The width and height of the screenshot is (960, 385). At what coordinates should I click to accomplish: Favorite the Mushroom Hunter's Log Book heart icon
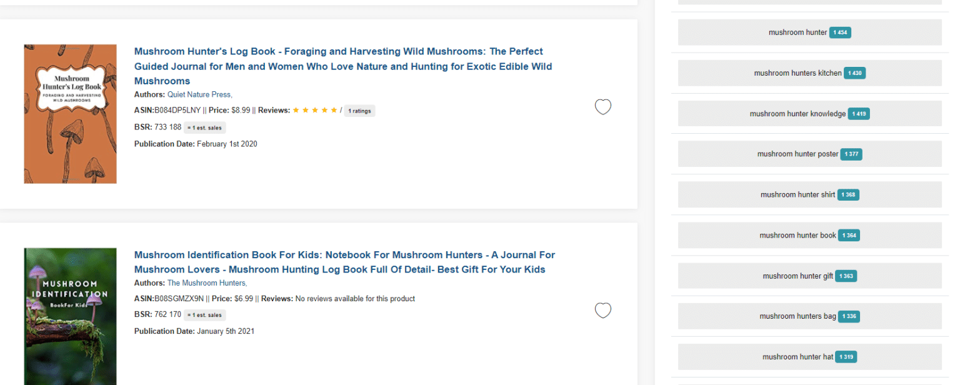[602, 107]
